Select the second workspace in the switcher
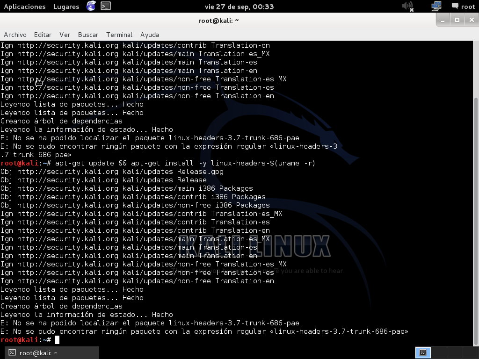The width and height of the screenshot is (479, 359). click(439, 352)
